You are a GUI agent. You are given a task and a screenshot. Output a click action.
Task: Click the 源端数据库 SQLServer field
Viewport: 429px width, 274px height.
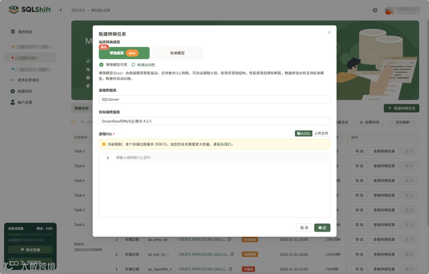click(214, 99)
